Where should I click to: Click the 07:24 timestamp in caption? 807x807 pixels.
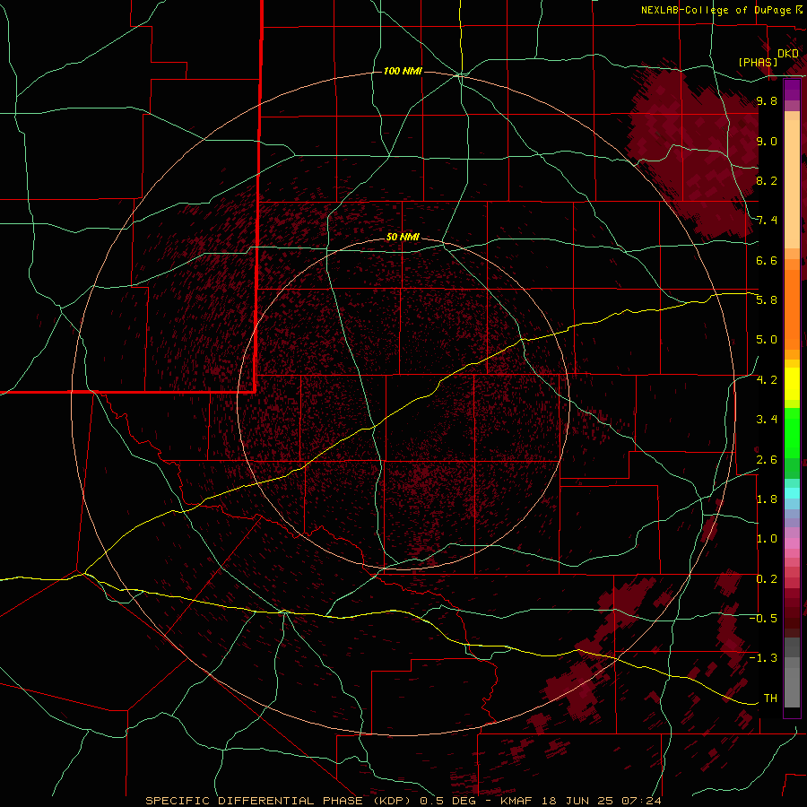coord(641,801)
